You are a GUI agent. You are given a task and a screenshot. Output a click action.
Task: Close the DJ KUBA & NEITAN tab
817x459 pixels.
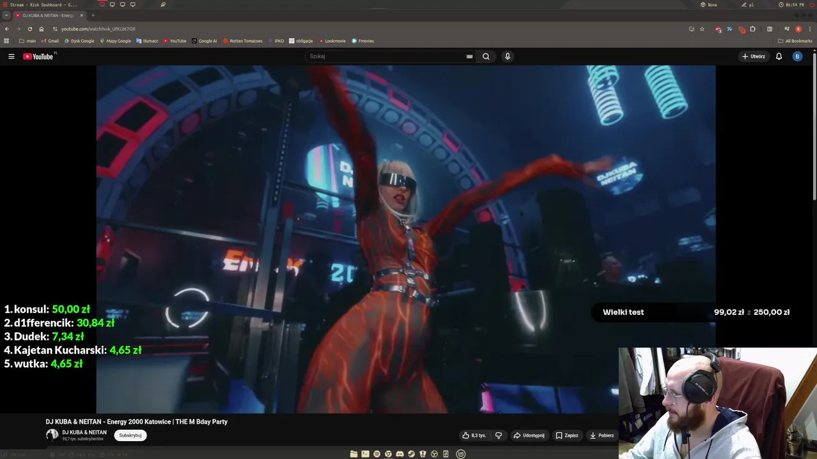click(82, 15)
